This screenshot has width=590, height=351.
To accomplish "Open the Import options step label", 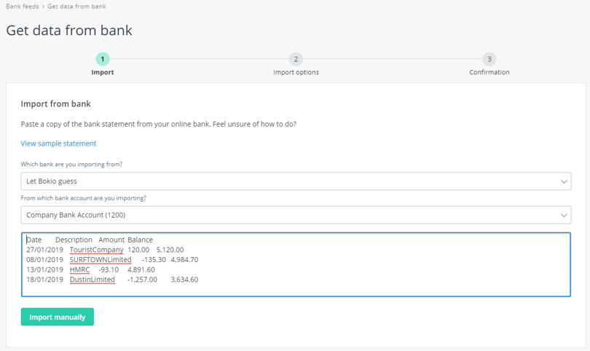I will pyautogui.click(x=296, y=72).
